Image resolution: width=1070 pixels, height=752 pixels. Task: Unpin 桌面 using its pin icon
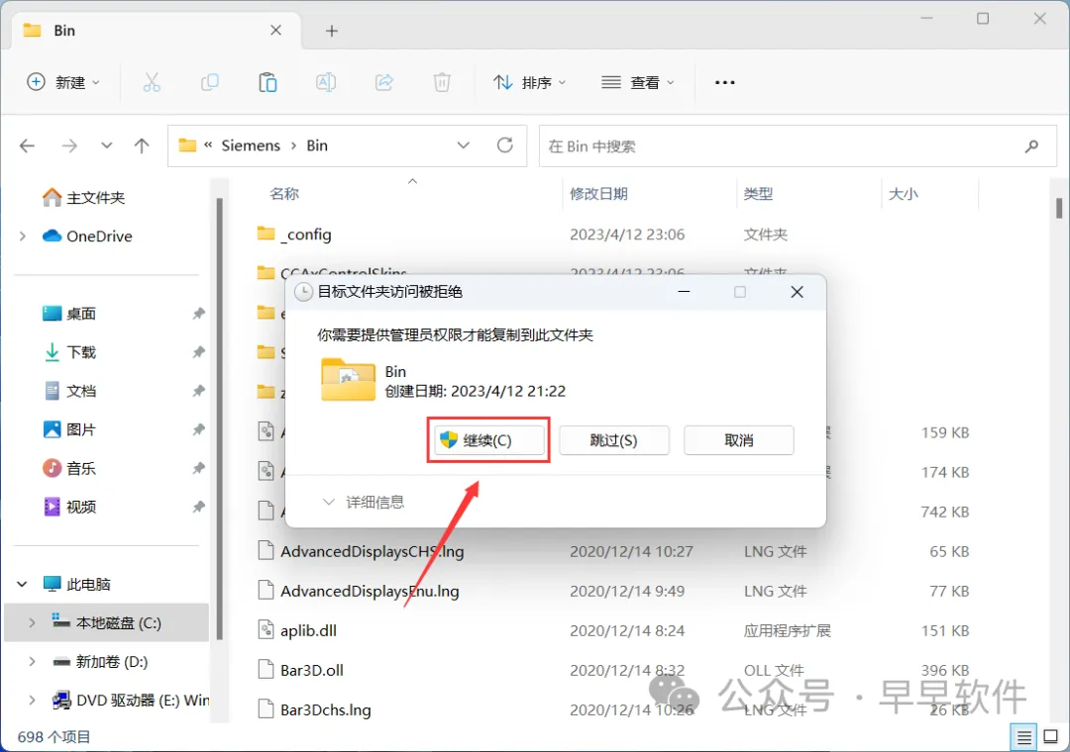pyautogui.click(x=198, y=314)
